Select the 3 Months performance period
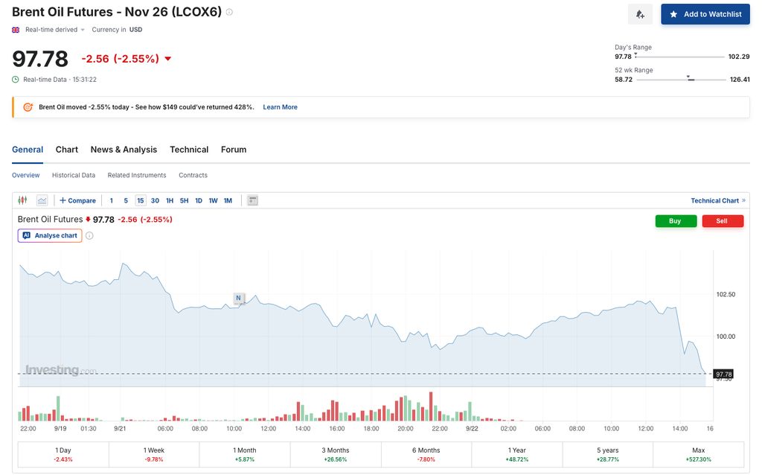 pos(336,455)
